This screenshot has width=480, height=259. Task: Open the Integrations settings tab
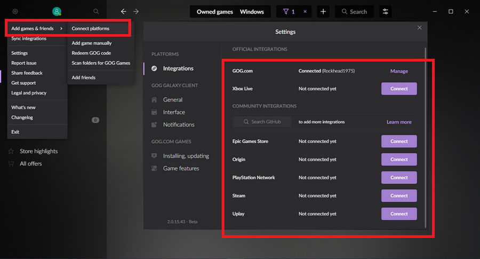point(178,68)
